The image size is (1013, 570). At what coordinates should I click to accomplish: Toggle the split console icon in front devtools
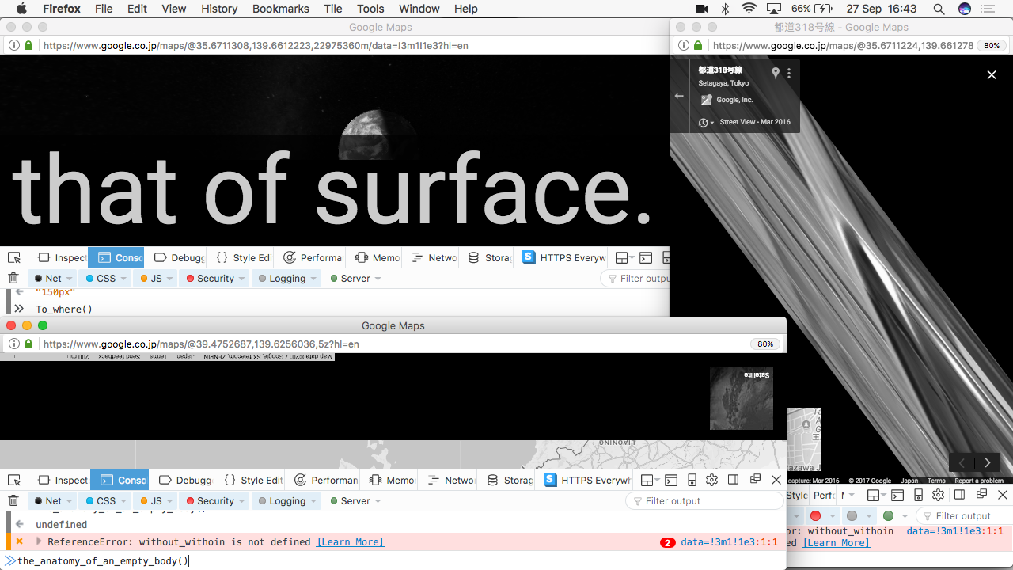[671, 480]
